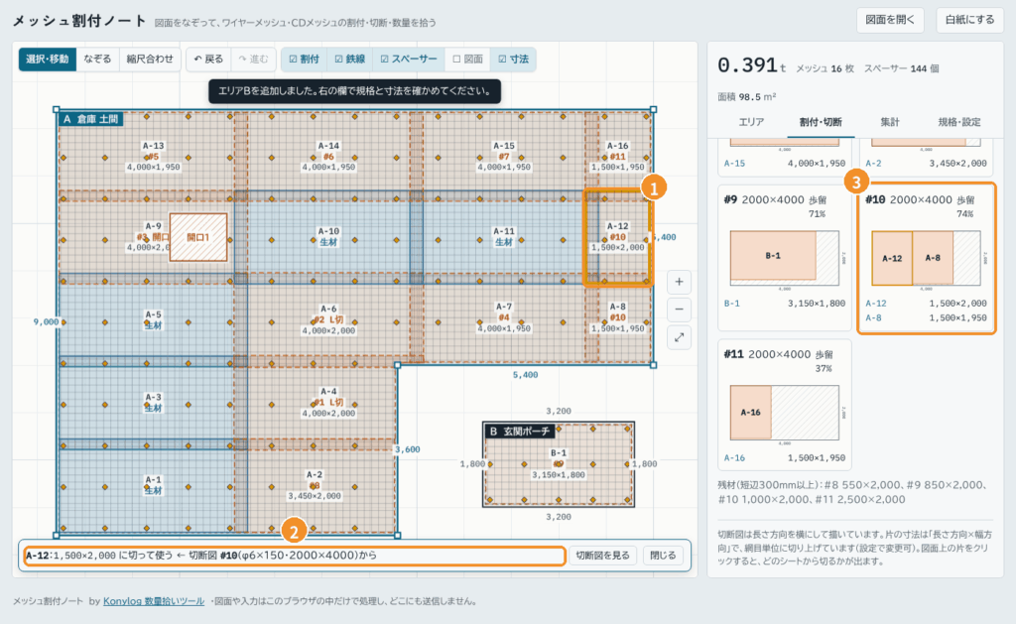Click the A-15 piece list entry

(x=784, y=164)
